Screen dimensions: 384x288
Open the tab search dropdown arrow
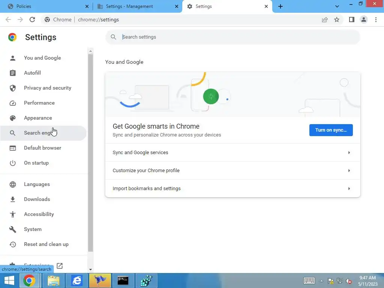337,6
